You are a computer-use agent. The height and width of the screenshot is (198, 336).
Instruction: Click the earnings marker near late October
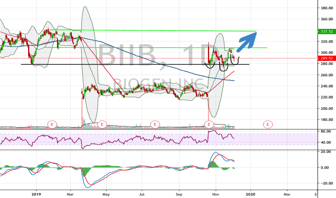[x=209, y=124]
